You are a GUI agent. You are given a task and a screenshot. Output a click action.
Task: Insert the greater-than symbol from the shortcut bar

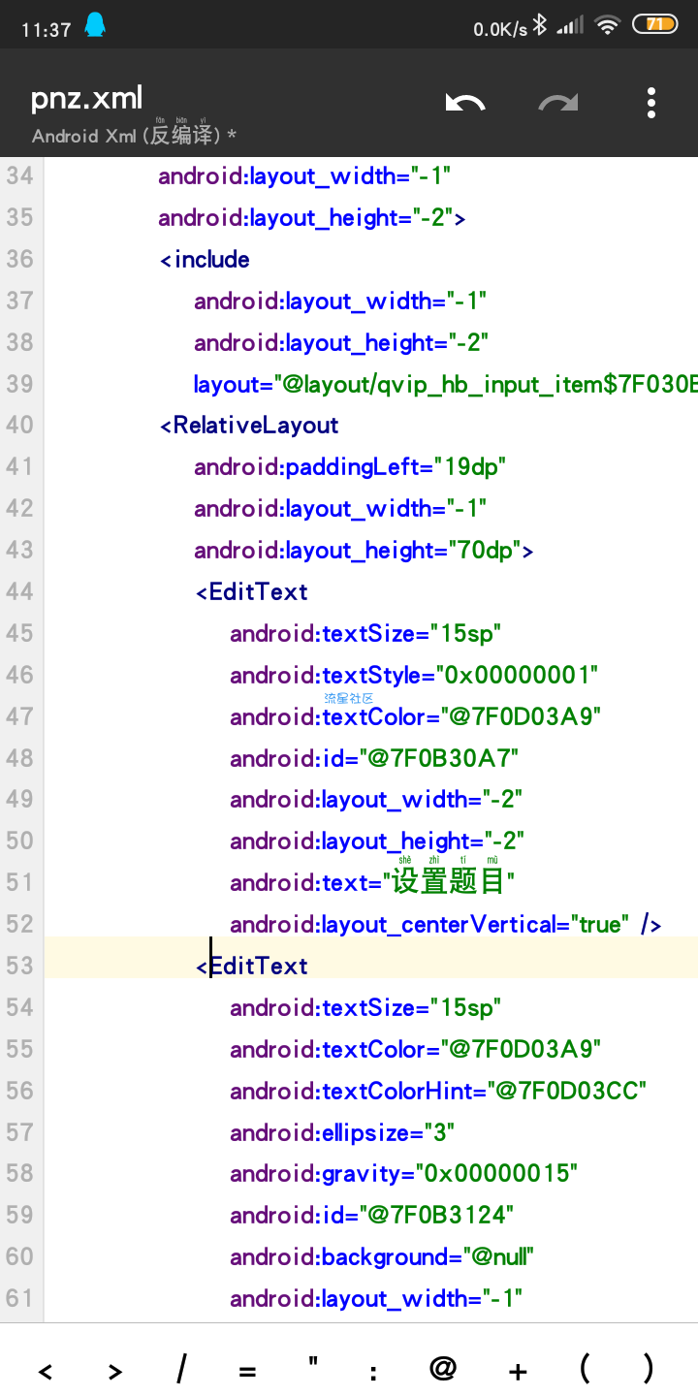tap(114, 1370)
